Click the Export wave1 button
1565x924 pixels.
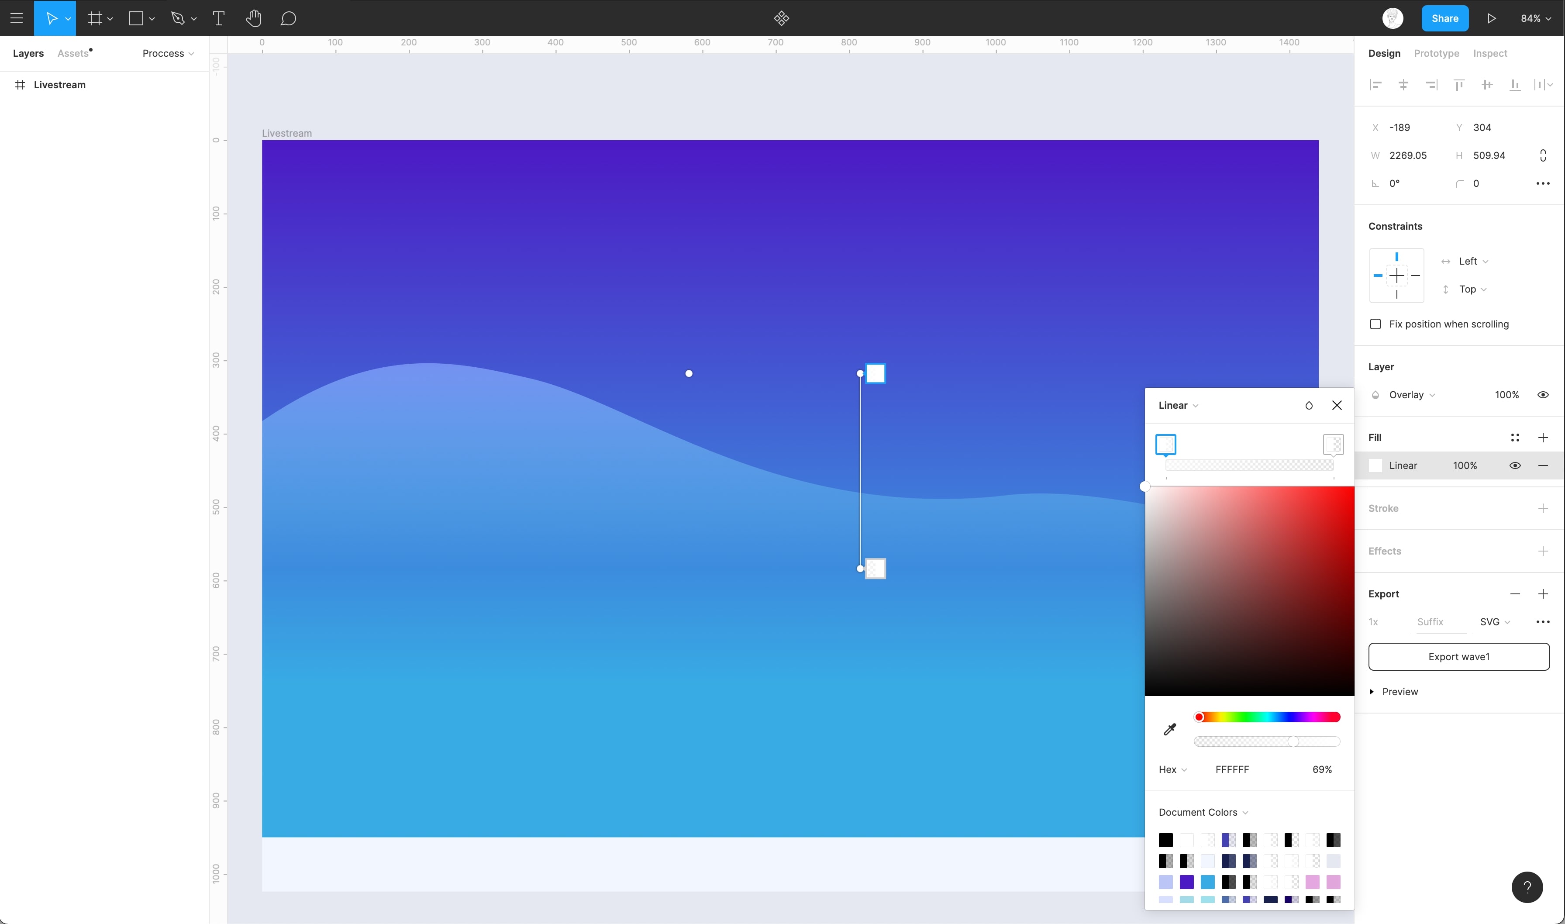point(1458,656)
